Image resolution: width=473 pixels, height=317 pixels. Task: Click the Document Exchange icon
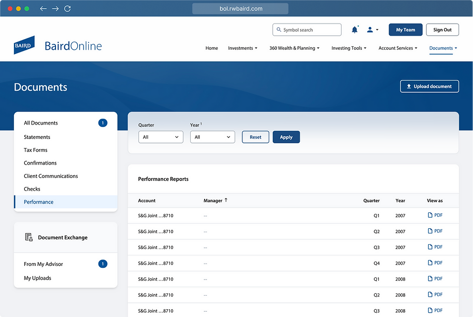pos(28,237)
